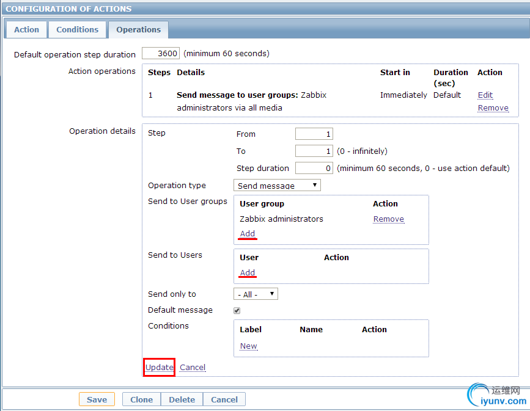Focus the step To input field
The height and width of the screenshot is (411, 530).
coord(314,151)
